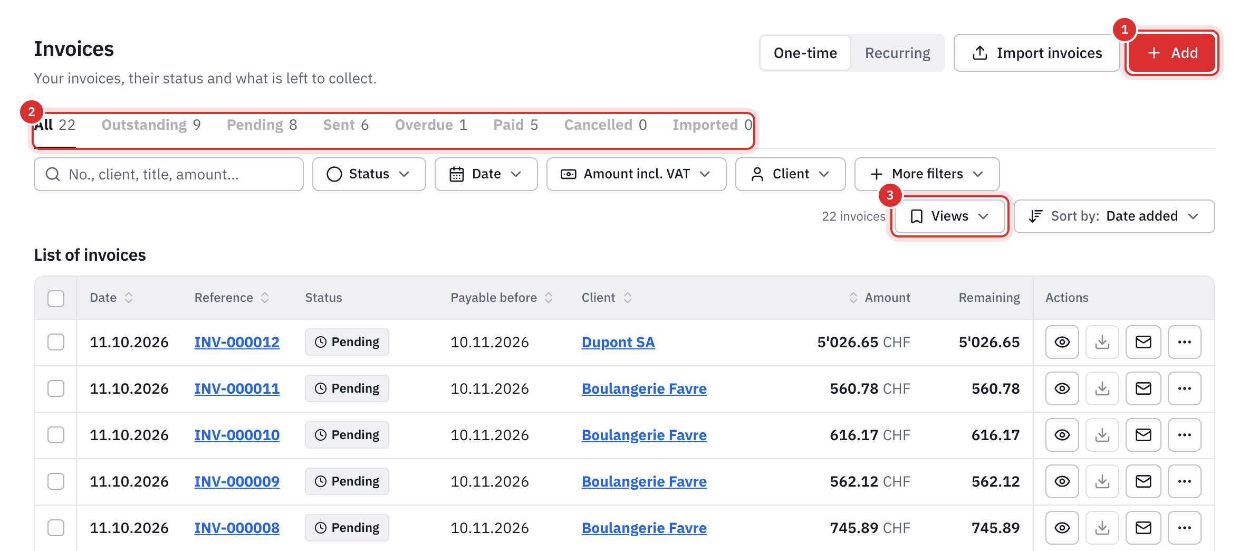Select checkbox for invoice INV-000012
This screenshot has width=1249, height=551.
point(56,342)
